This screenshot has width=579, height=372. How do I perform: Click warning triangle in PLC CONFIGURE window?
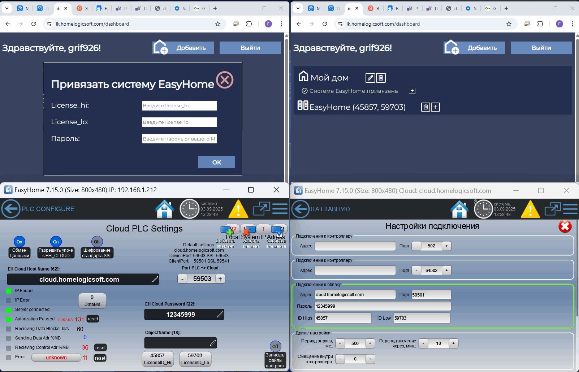click(x=238, y=209)
